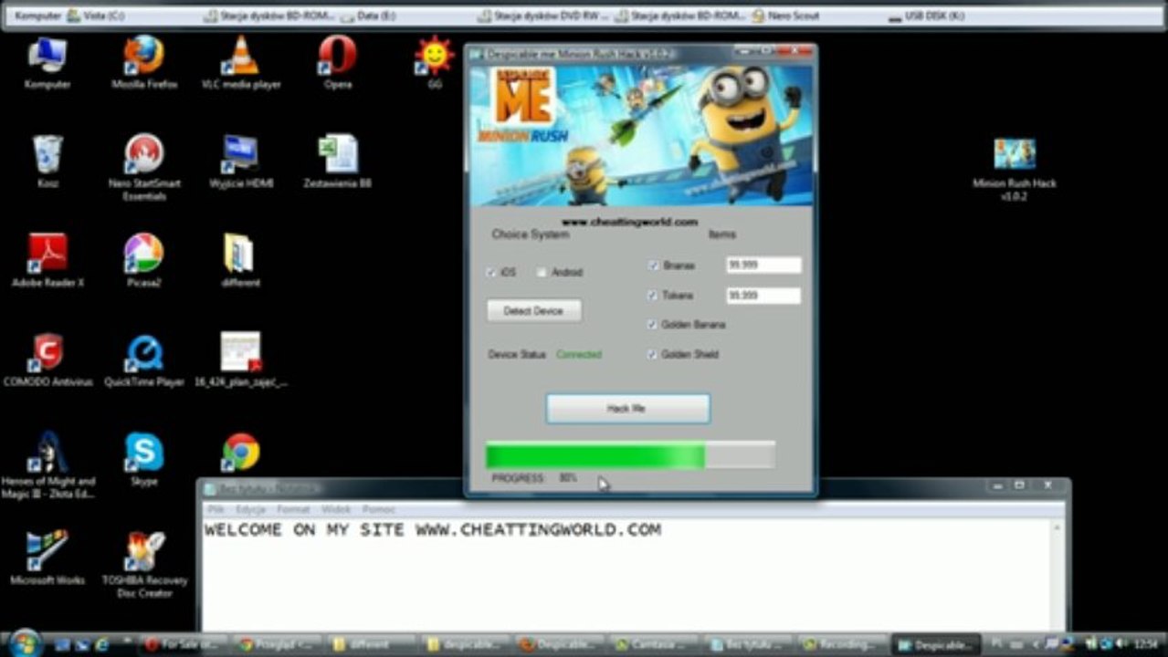Open the VLC media player shortcut
The height and width of the screenshot is (657, 1168).
(240, 63)
